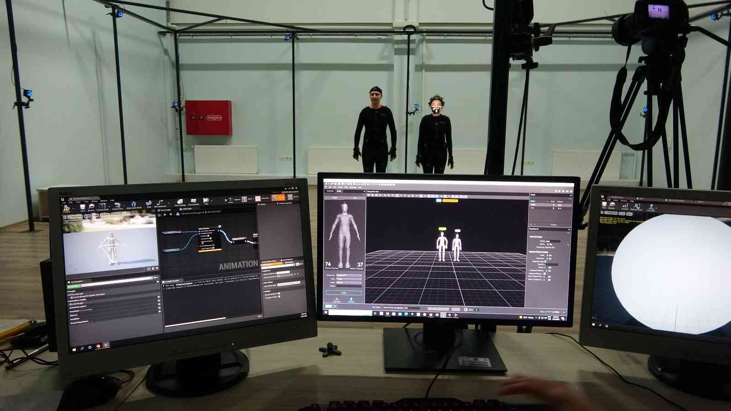Open first dropdown field under mocap skeleton figure

point(349,275)
